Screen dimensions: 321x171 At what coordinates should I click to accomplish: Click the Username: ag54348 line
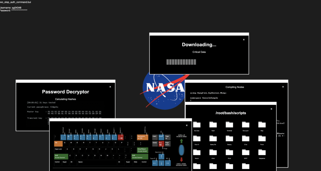click(10, 8)
